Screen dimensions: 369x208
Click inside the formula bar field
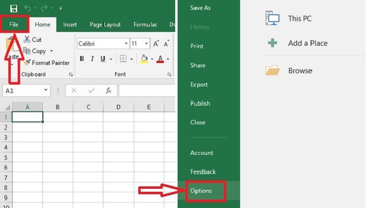[x=147, y=90]
